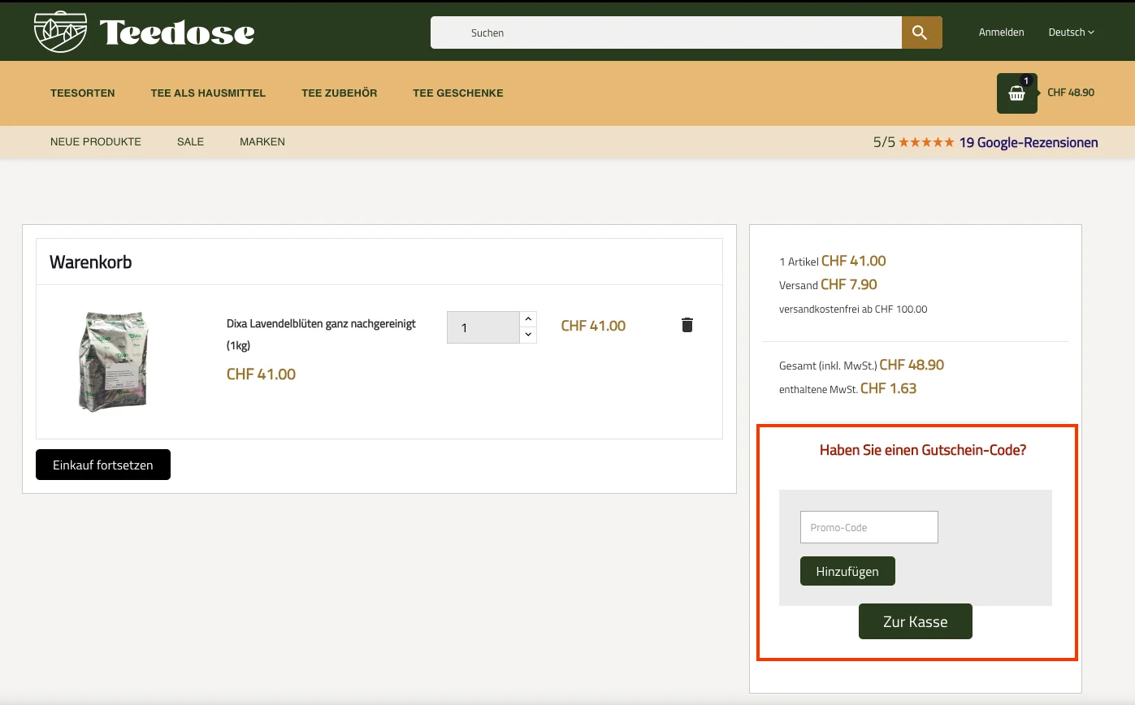The height and width of the screenshot is (705, 1135).
Task: Increase quantity with the up arrow stepper
Action: pyautogui.click(x=528, y=318)
